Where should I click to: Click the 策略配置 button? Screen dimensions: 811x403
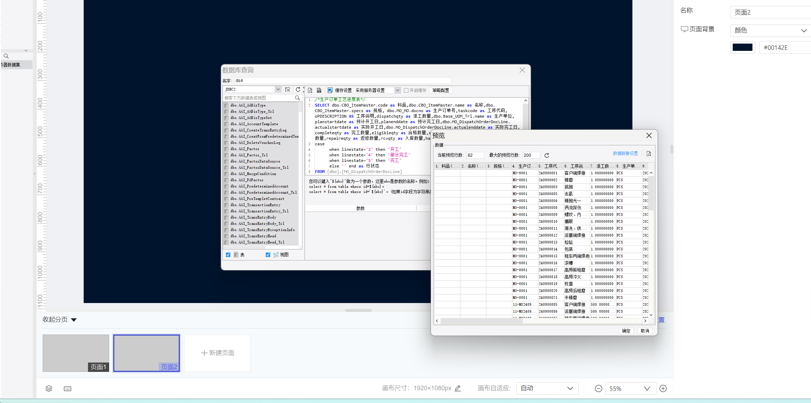[x=441, y=90]
